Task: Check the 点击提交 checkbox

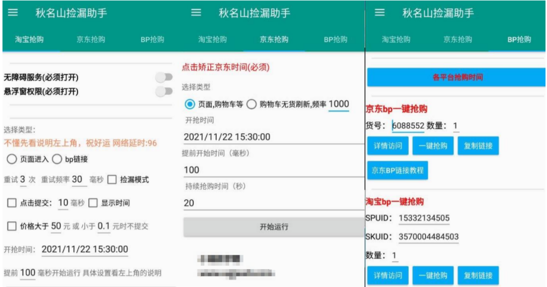Action: point(12,203)
